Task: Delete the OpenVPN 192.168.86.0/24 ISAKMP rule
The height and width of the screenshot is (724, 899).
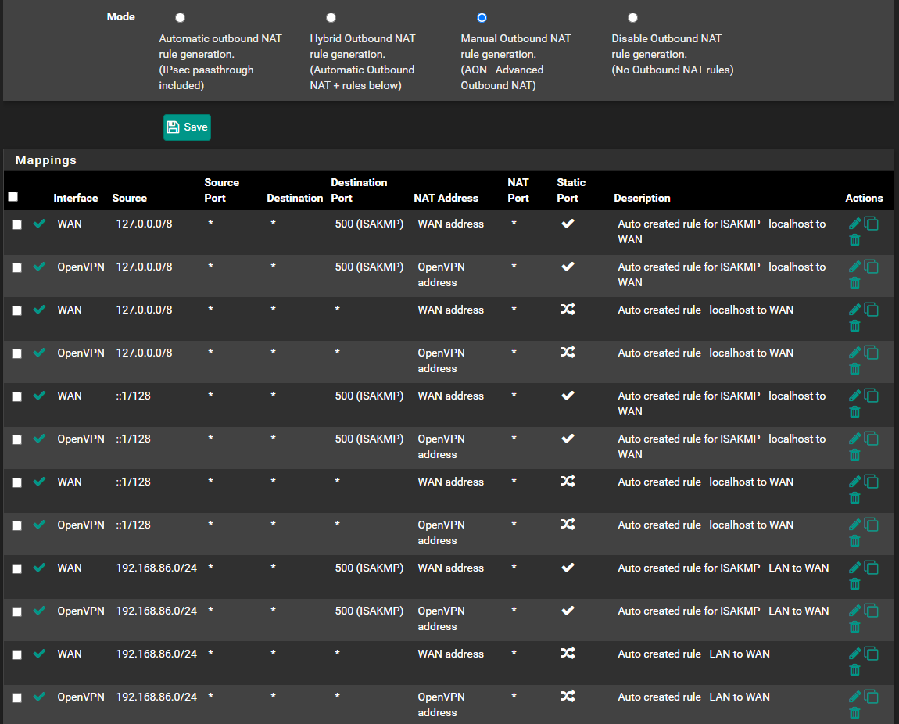Action: (855, 626)
